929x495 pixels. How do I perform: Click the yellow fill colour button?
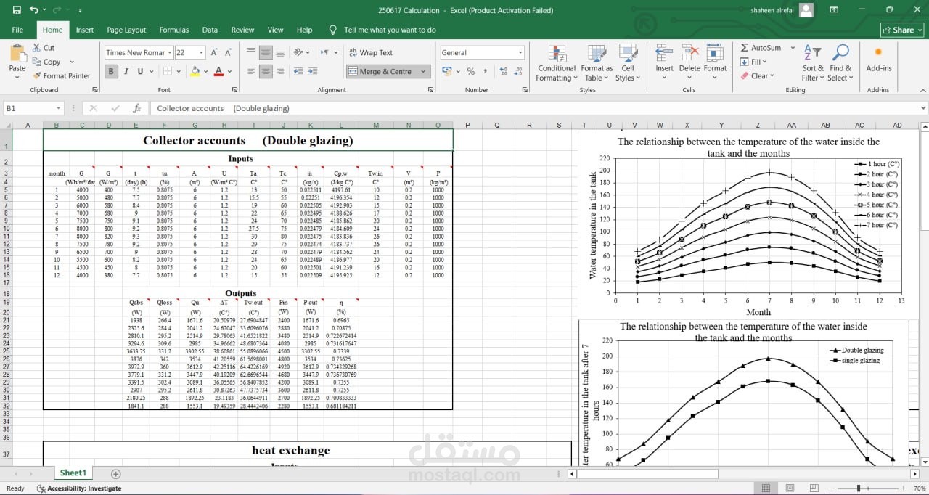195,71
